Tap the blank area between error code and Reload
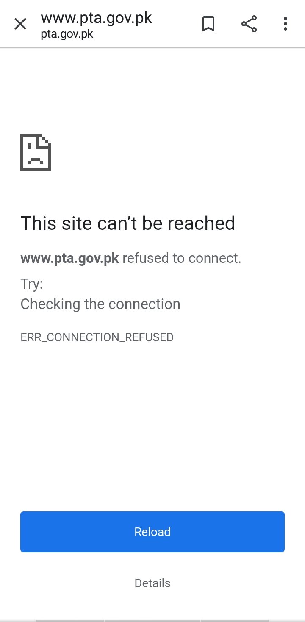 click(x=152, y=427)
